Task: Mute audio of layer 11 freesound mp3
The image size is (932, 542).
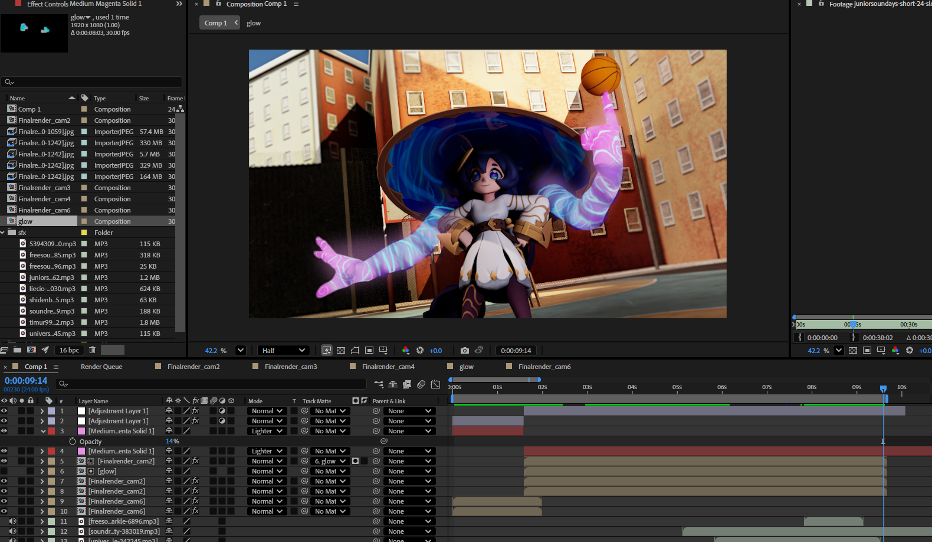Action: pos(12,521)
